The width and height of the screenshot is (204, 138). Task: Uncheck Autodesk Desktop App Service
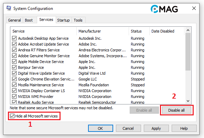click(14, 38)
